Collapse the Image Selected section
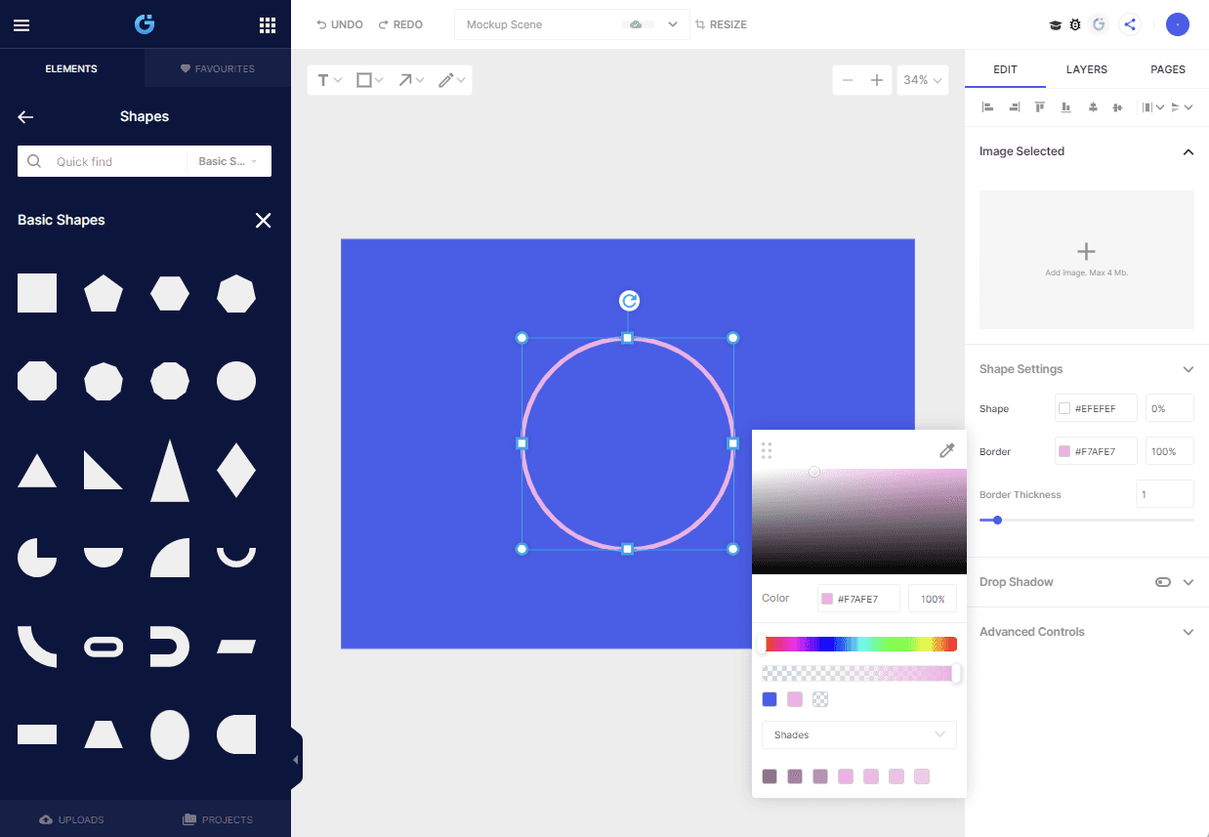Screen dimensions: 1209x837 click(x=1188, y=152)
